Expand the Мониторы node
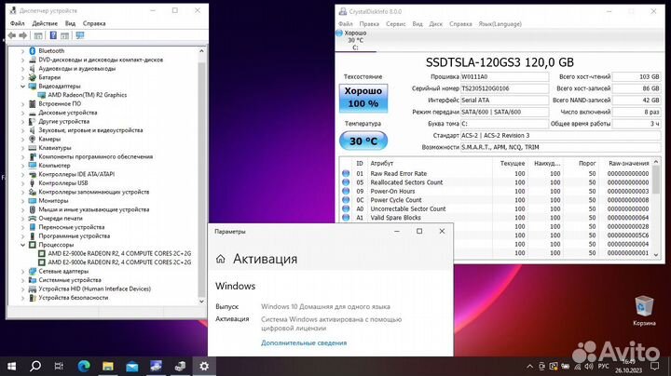The width and height of the screenshot is (671, 376). click(x=22, y=200)
